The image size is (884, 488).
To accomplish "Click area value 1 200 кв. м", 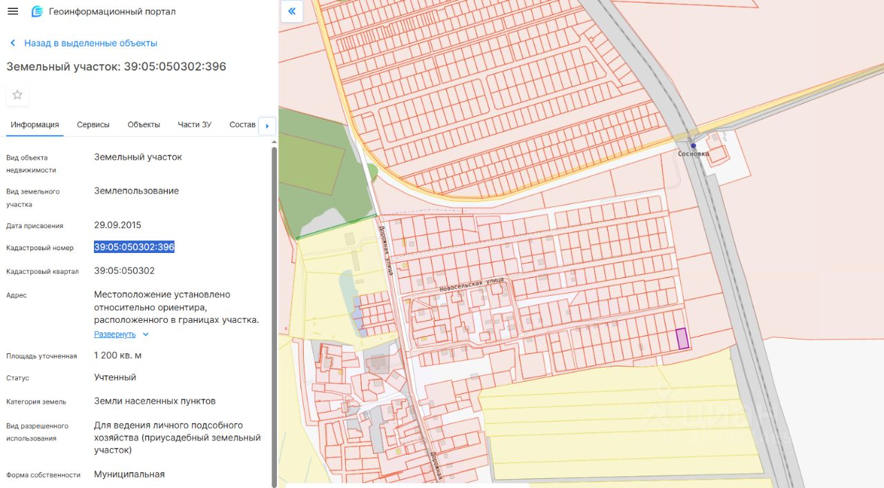I will [118, 355].
